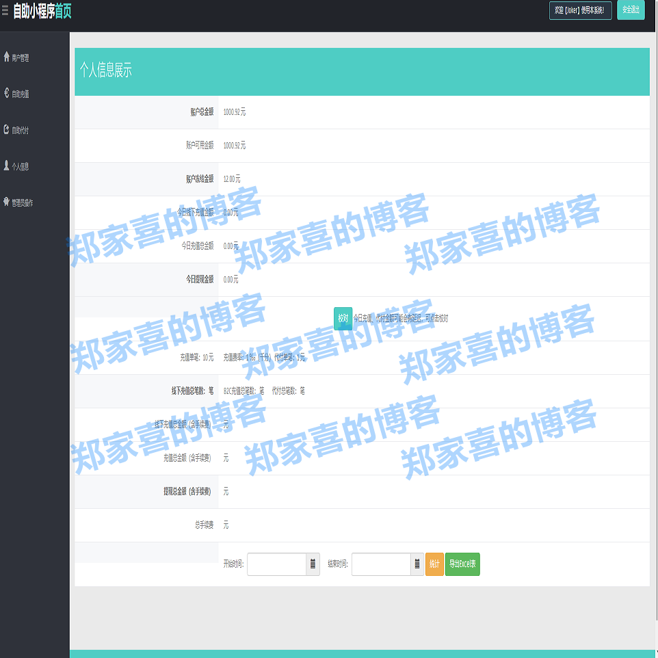Click the hamburger menu icon at top left
This screenshot has width=658, height=658.
5,9
